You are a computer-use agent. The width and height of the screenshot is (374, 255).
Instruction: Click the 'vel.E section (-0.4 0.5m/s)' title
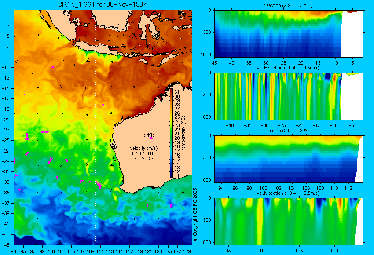click(288, 68)
